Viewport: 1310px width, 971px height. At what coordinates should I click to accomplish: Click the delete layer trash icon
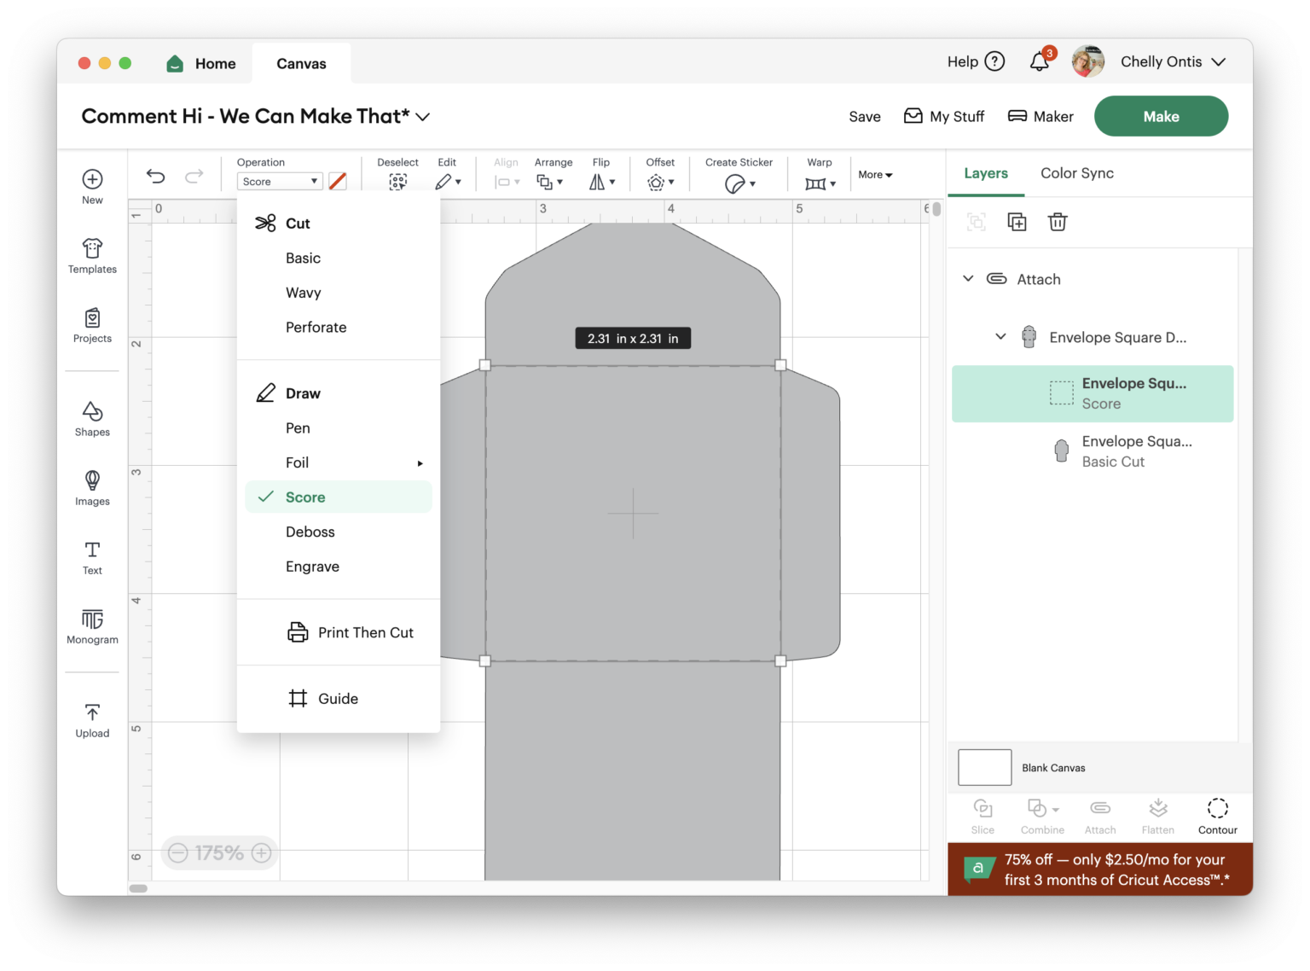(1058, 221)
